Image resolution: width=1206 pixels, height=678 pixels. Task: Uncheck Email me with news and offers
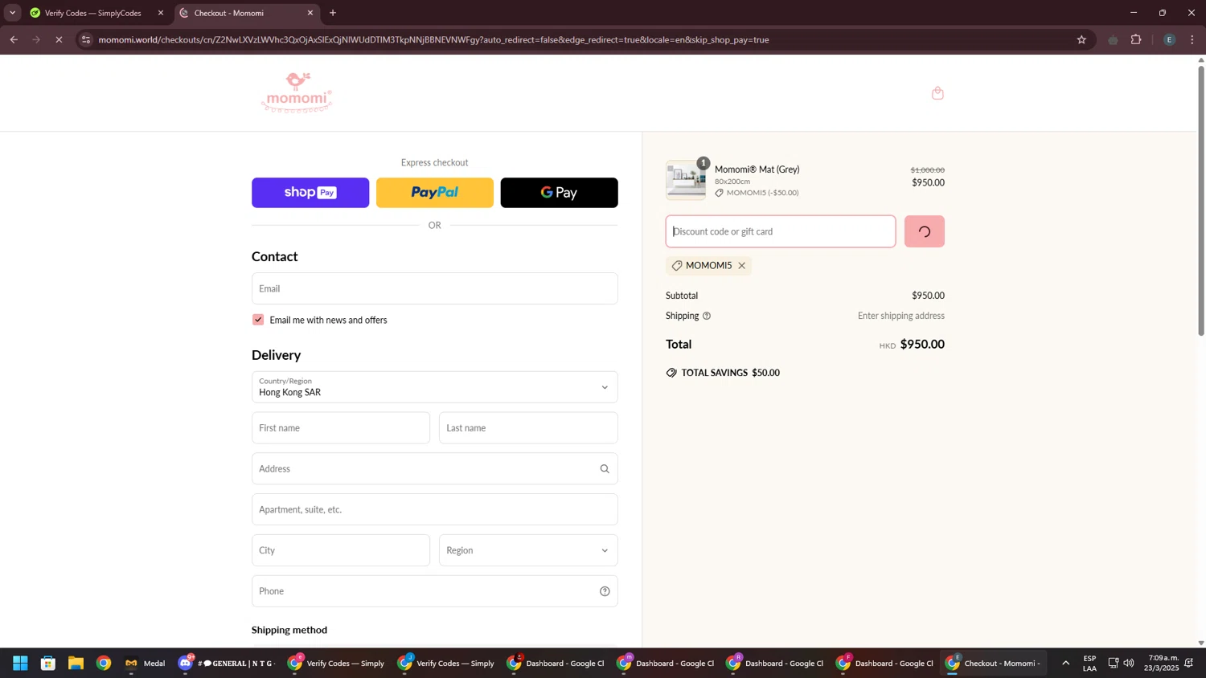[x=258, y=320]
